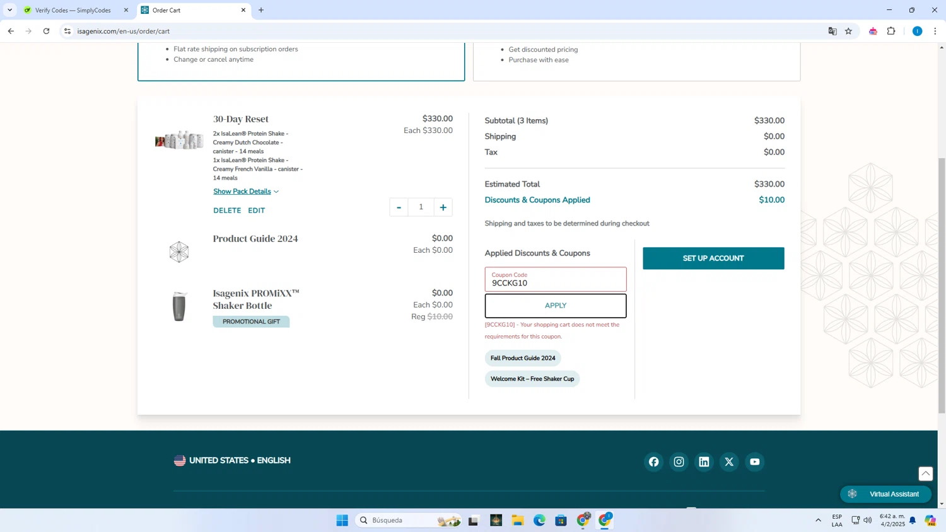
Task: Open the tab search dropdown
Action: 9,10
